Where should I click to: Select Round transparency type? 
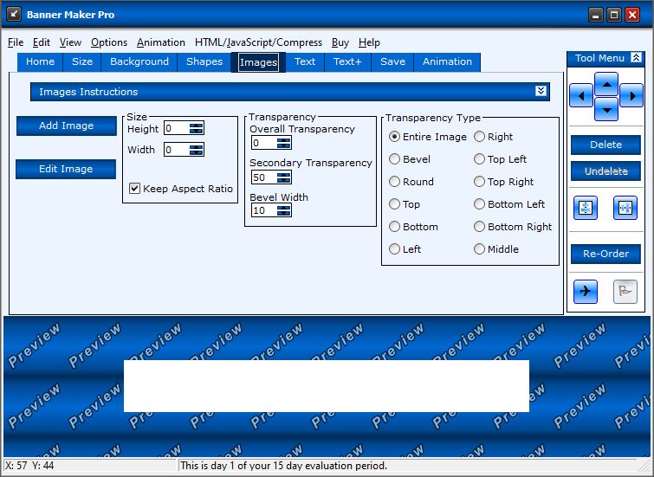pos(411,182)
